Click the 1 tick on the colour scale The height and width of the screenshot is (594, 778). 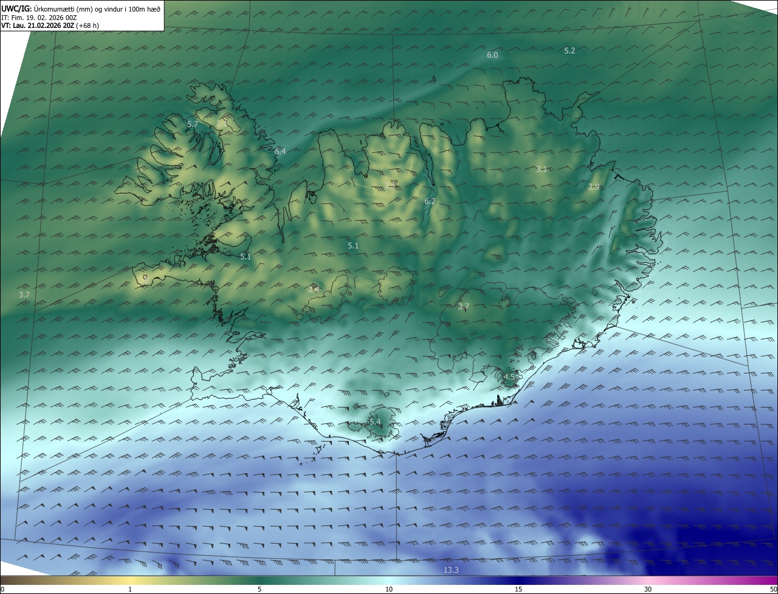click(x=130, y=589)
